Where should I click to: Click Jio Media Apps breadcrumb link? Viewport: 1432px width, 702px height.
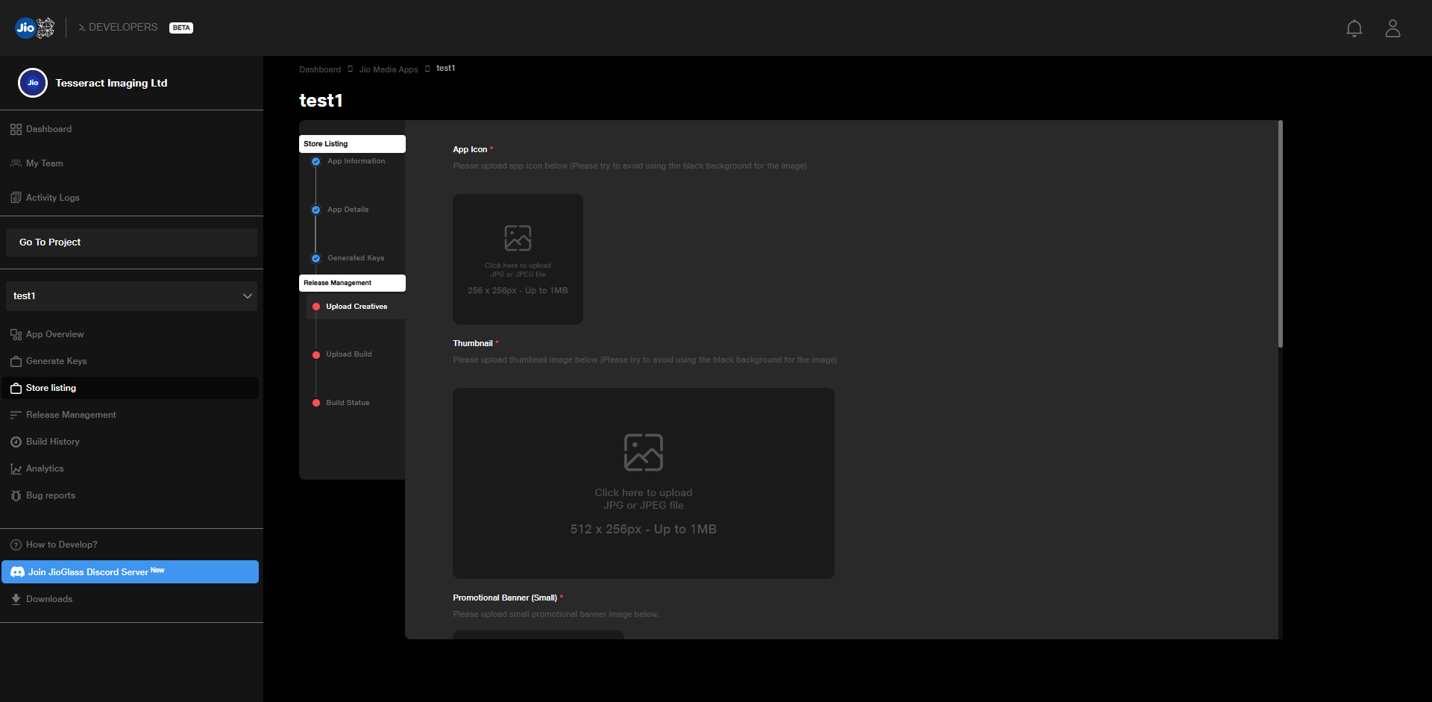point(389,69)
